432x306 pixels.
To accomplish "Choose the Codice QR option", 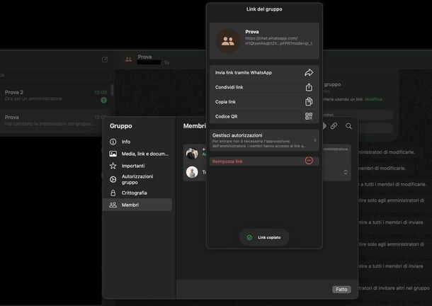I will [264, 116].
